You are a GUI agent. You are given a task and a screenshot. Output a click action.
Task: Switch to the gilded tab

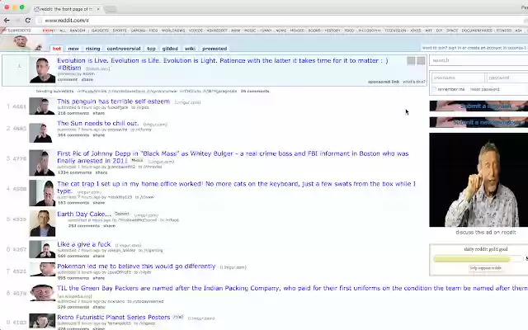pyautogui.click(x=170, y=49)
